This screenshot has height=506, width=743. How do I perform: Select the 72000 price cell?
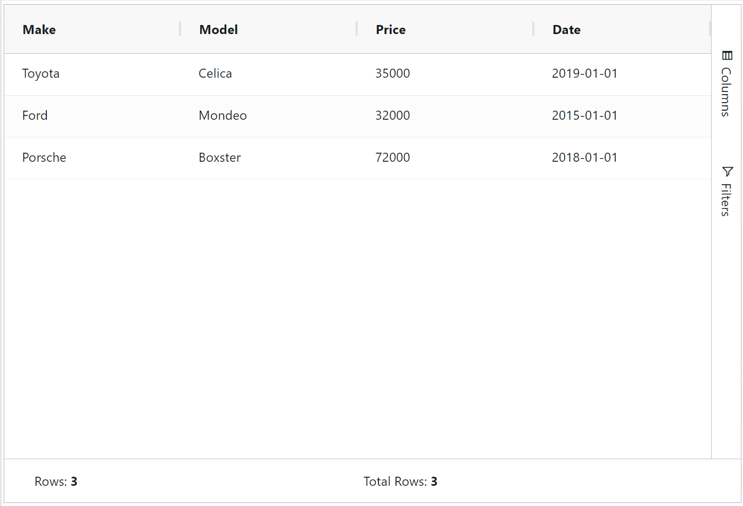click(392, 157)
